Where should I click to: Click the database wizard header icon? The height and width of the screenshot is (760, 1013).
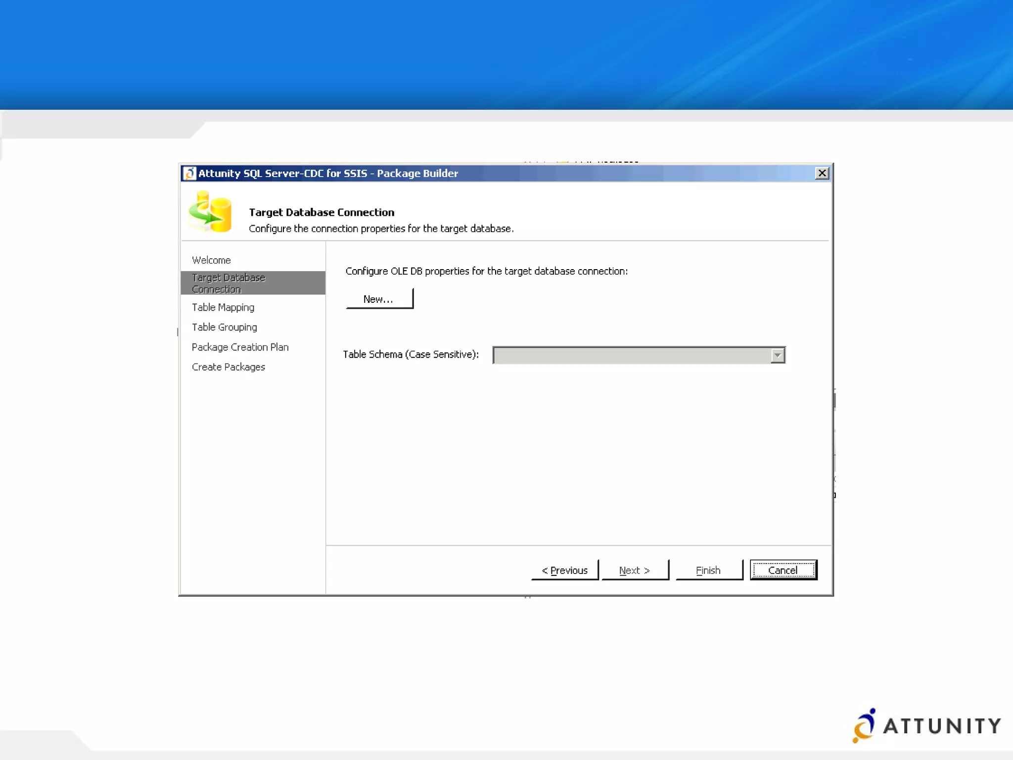(210, 211)
